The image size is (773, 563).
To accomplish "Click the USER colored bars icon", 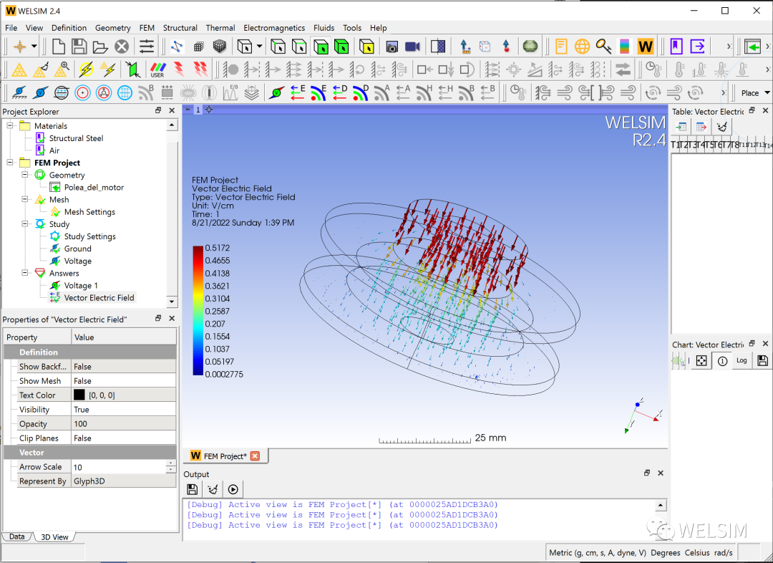I will click(x=157, y=69).
